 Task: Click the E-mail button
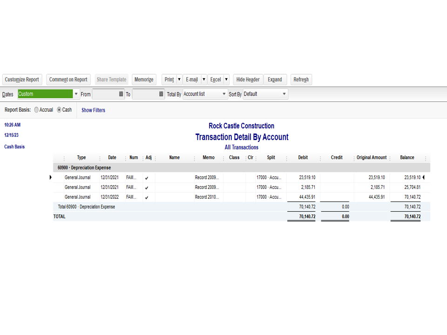click(192, 80)
